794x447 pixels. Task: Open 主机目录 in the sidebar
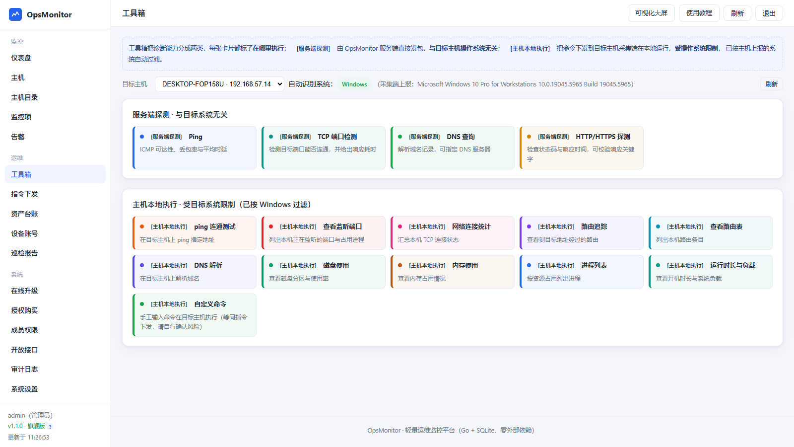(55, 97)
